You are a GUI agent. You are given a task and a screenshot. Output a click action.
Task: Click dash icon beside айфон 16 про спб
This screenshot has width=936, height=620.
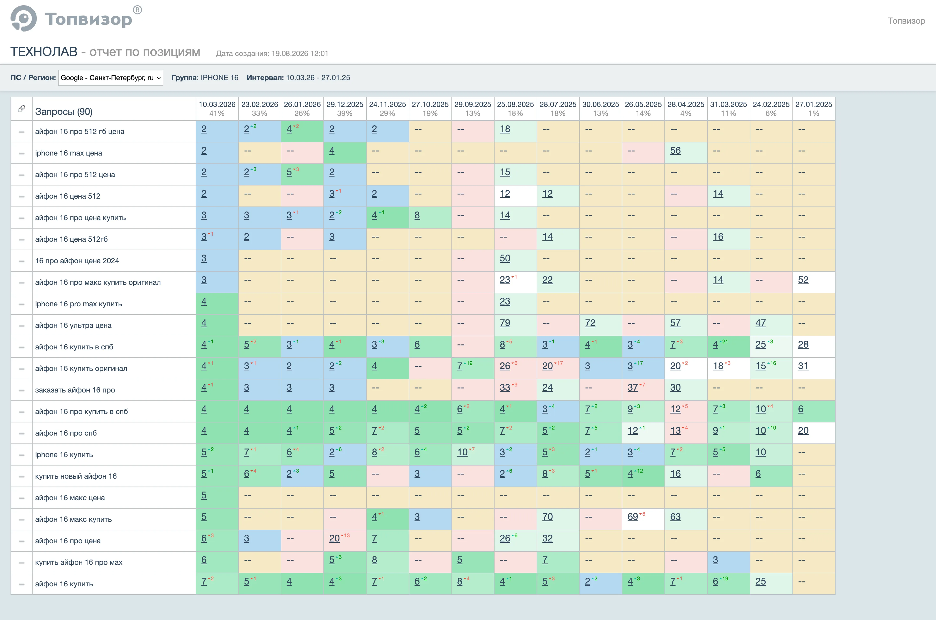tap(22, 433)
